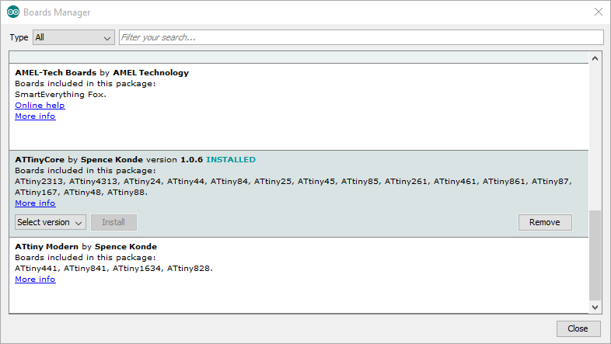This screenshot has width=611, height=344.
Task: Click the INSTALLED status label
Action: coord(231,159)
